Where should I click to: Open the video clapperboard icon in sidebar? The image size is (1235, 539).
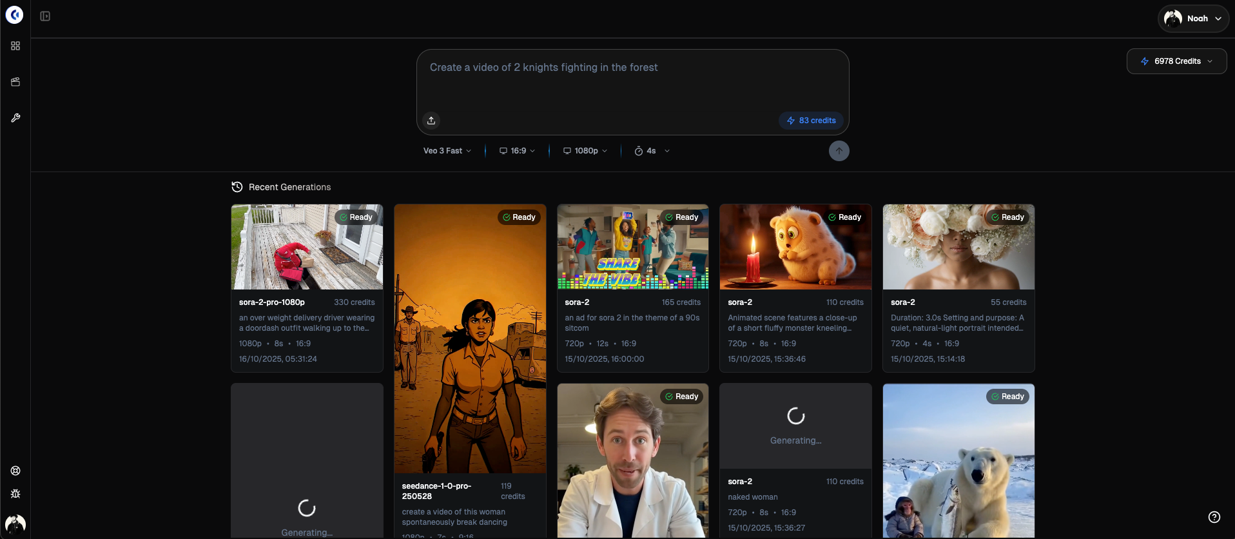(15, 82)
